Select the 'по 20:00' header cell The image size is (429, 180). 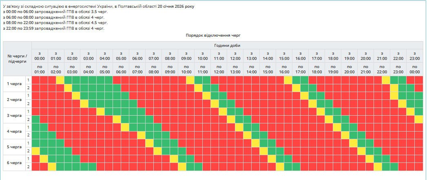(349, 69)
